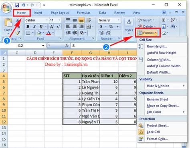The image size is (190, 148).
Task: Switch to the Home tab
Action: 21,13
